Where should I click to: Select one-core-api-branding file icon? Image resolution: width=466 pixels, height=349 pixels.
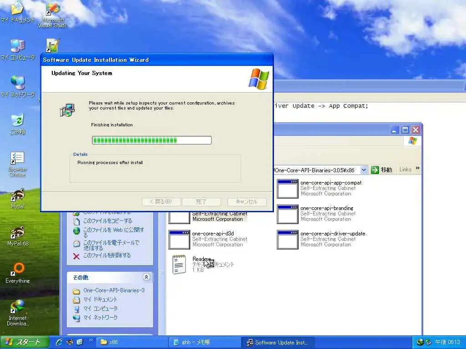[x=288, y=214]
